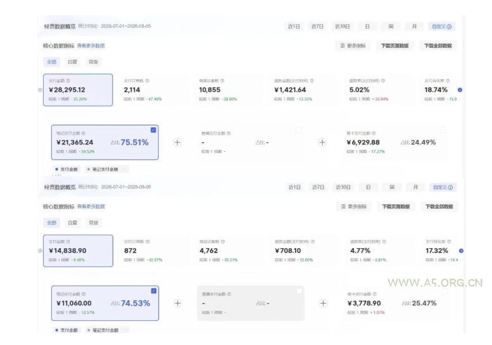Select the ¥1,421.64 refund amount card
The height and width of the screenshot is (345, 492).
click(303, 90)
